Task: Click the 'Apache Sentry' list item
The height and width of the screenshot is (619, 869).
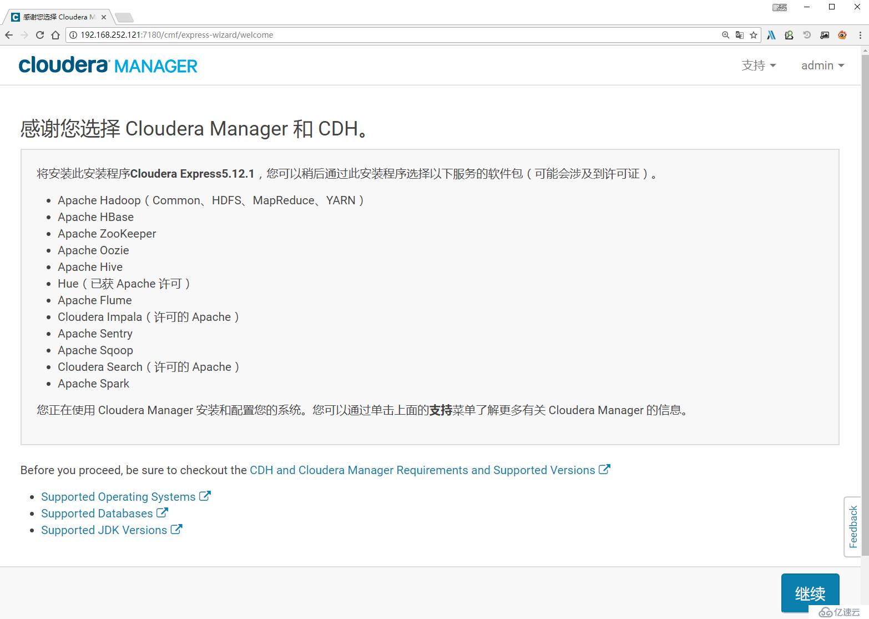Action: pos(95,334)
